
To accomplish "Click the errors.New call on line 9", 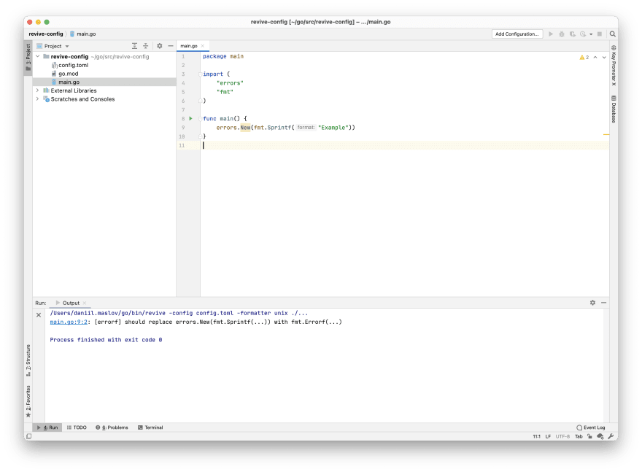I will (x=233, y=128).
